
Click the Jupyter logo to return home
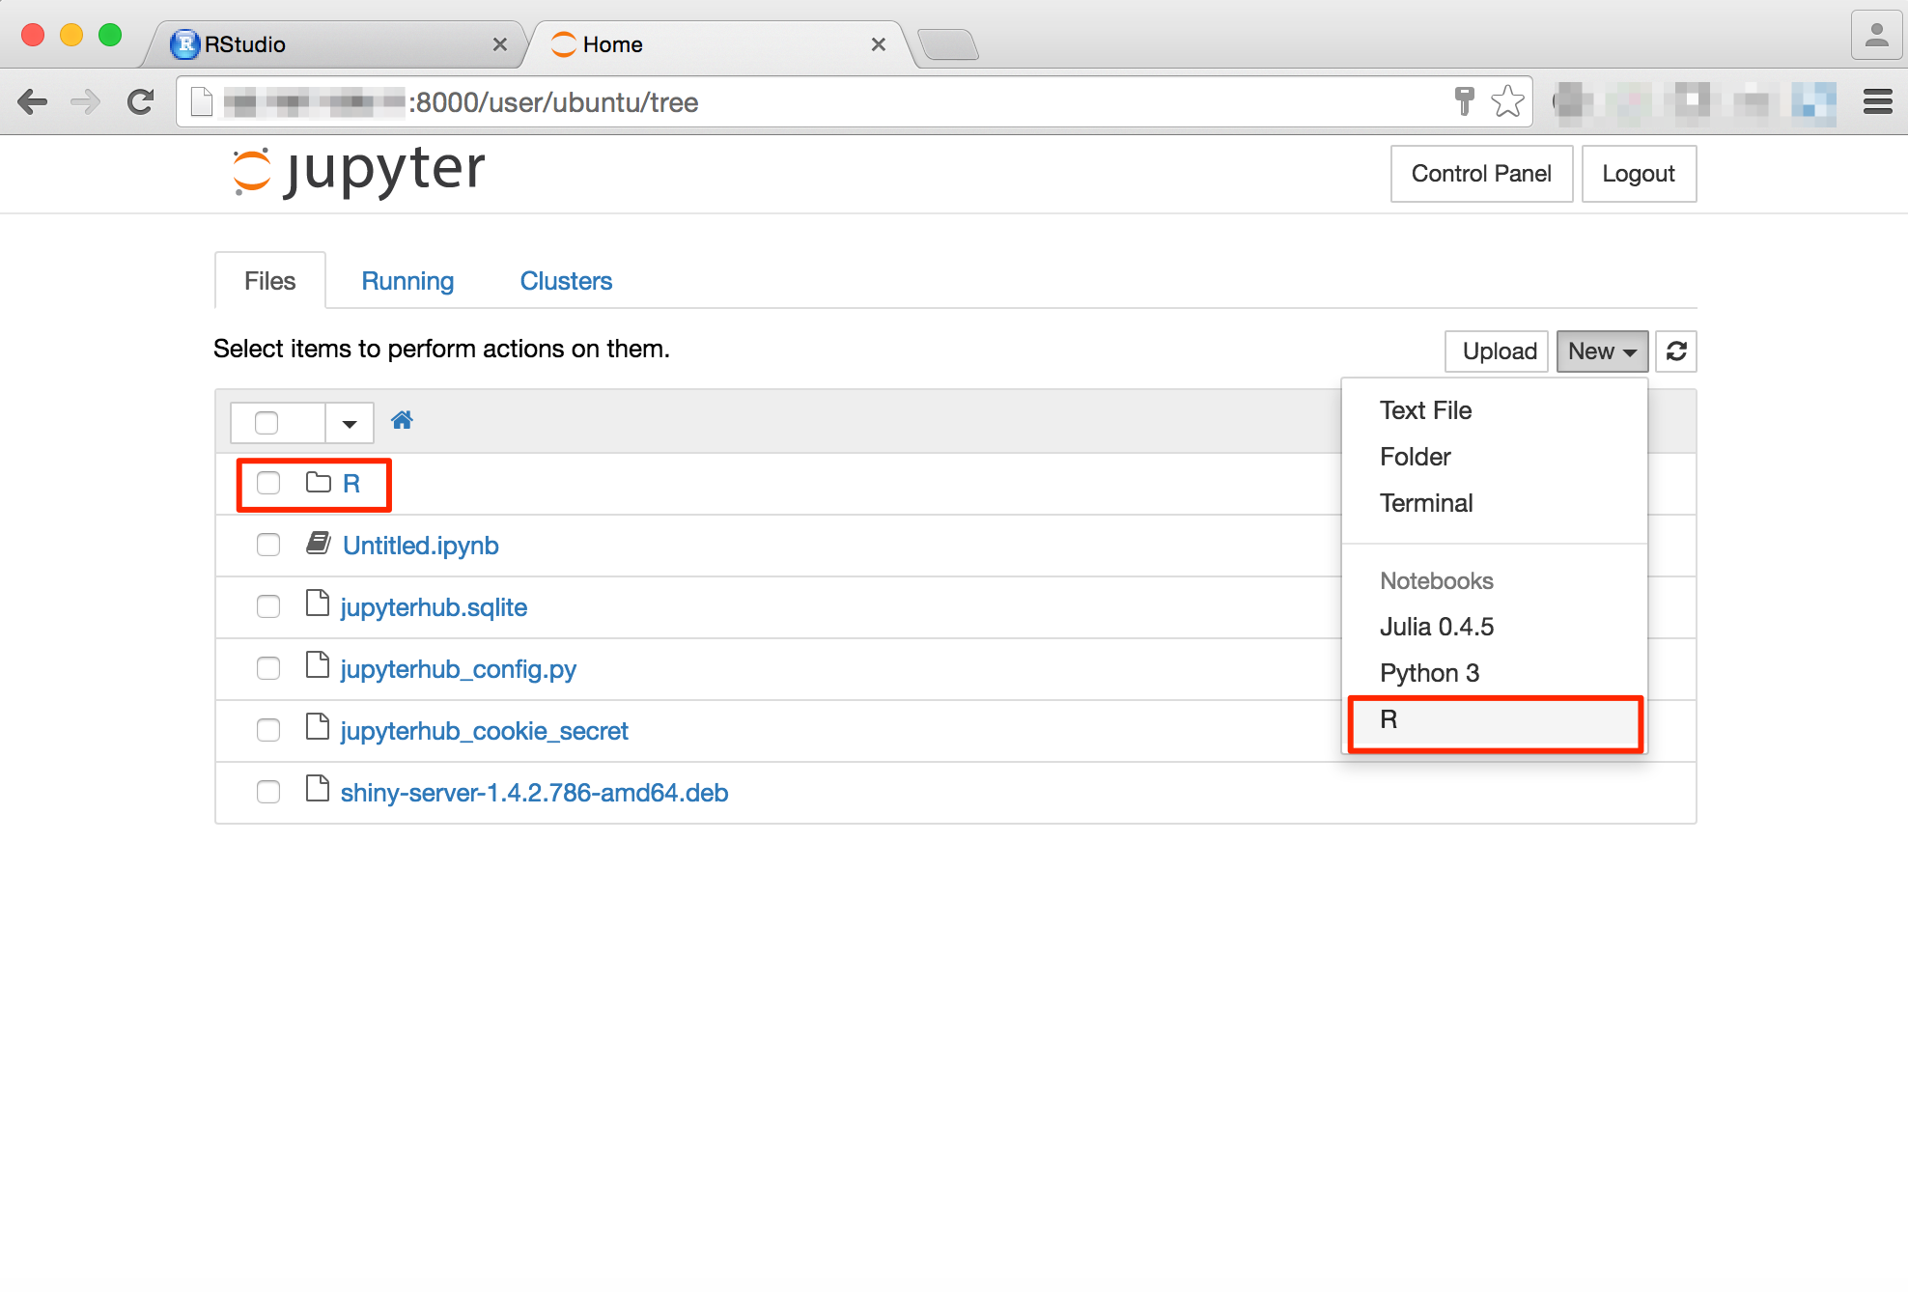(357, 171)
